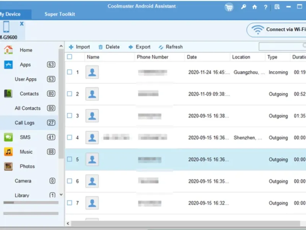The height and width of the screenshot is (230, 306).
Task: Click the feedback icon in title bar
Action: tap(277, 7)
